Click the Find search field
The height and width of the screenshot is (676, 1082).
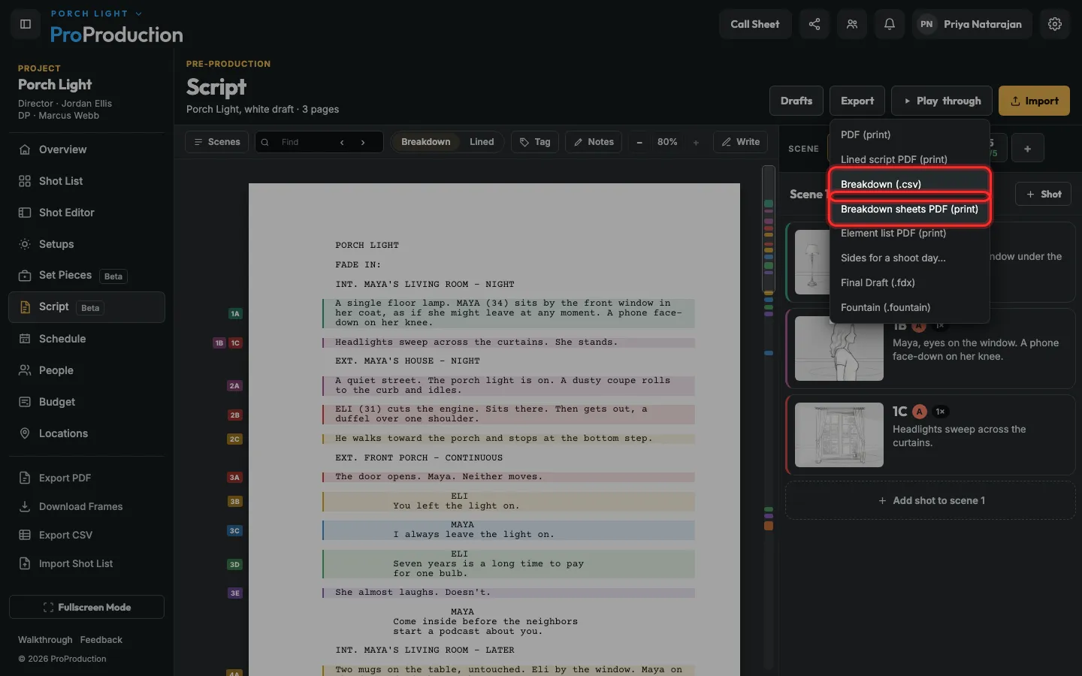304,142
